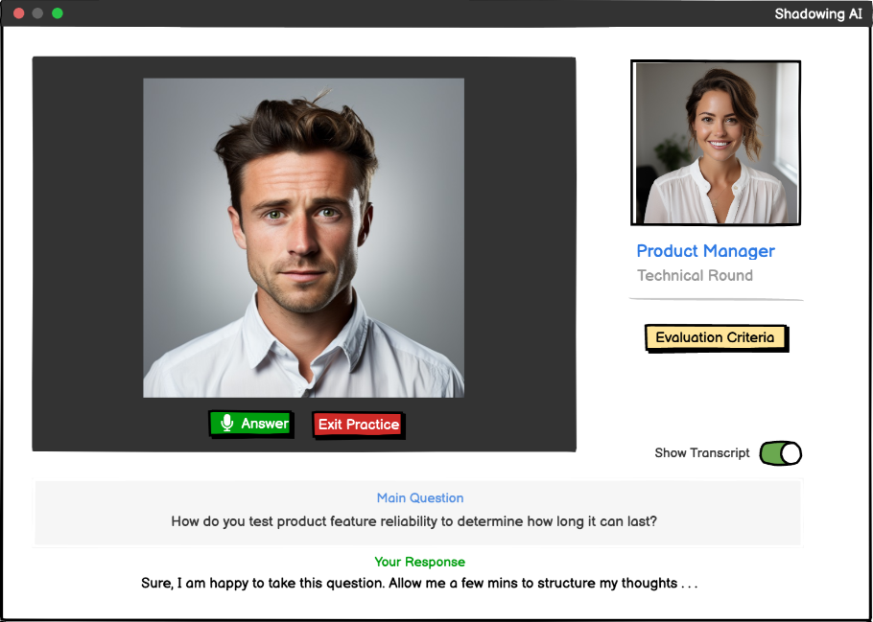Screen dimensions: 873x622
Task: Click the Show Transcript label
Action: point(701,452)
